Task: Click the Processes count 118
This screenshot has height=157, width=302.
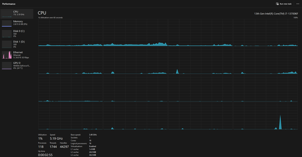Action: click(41, 147)
